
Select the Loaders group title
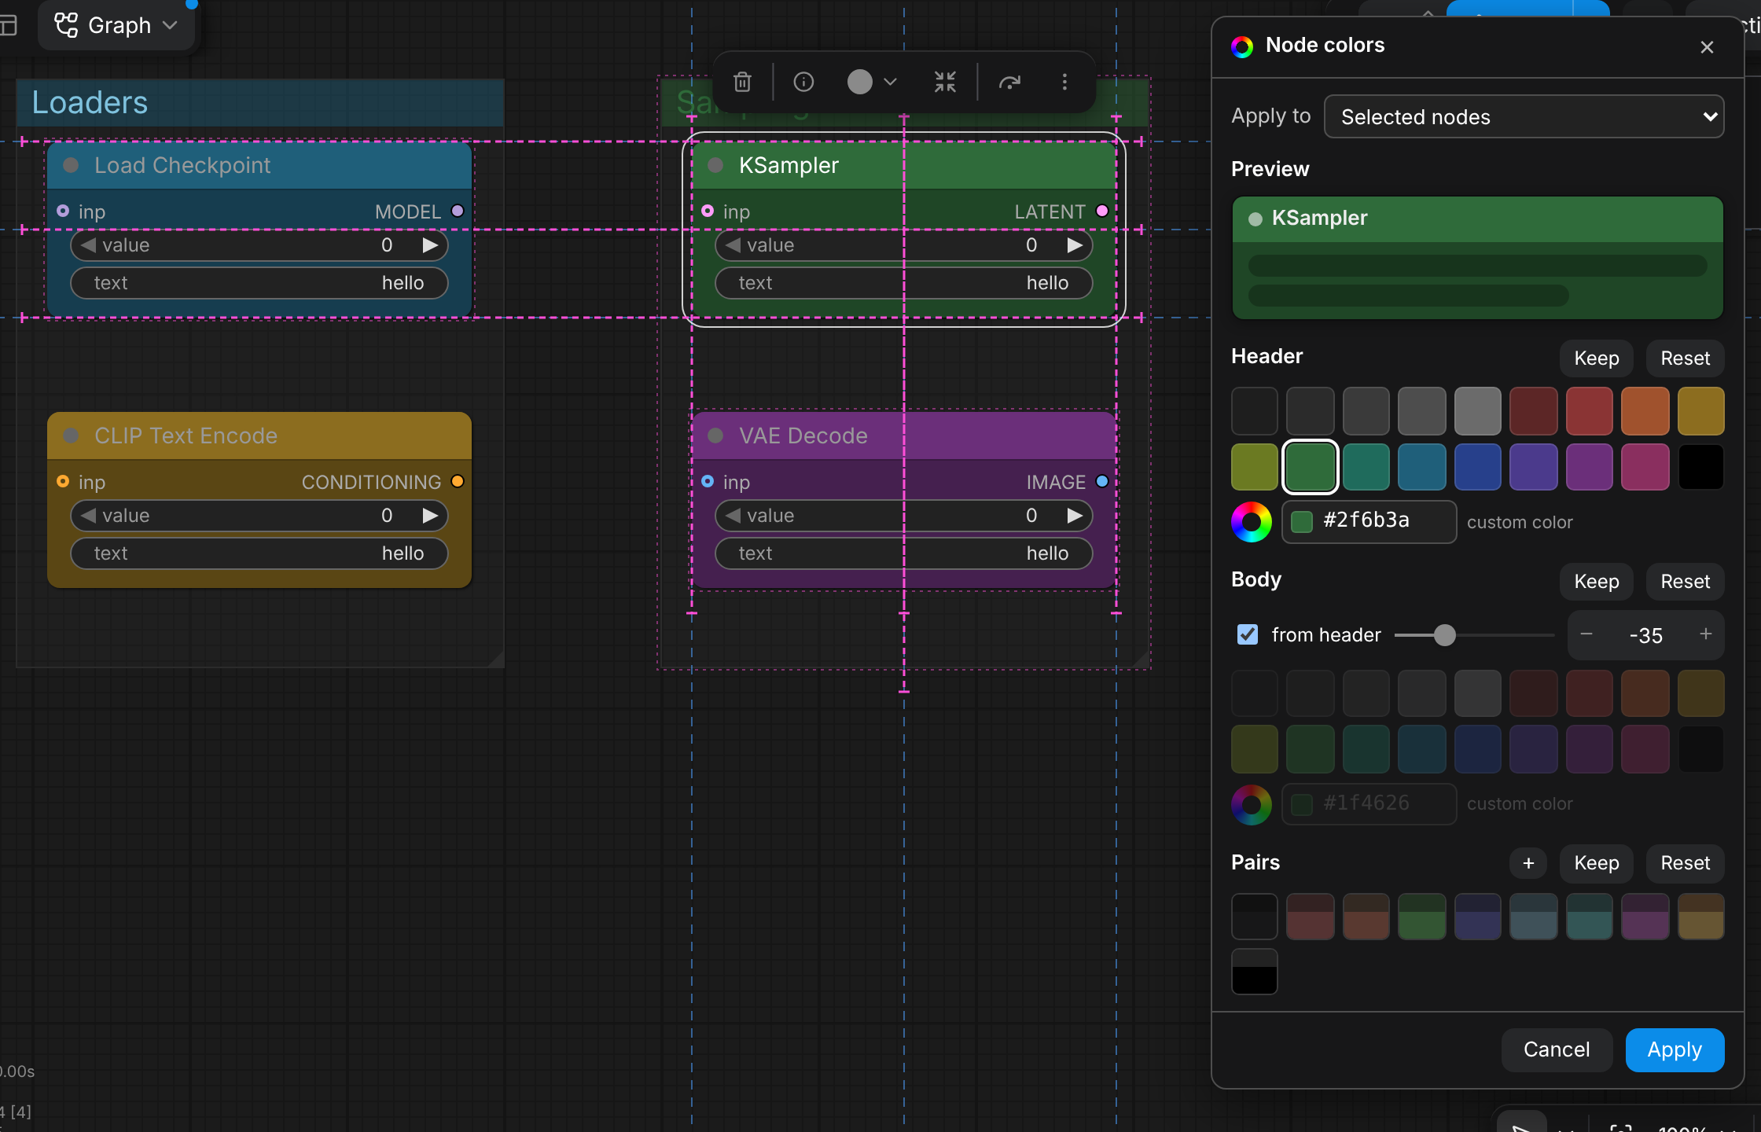click(90, 103)
